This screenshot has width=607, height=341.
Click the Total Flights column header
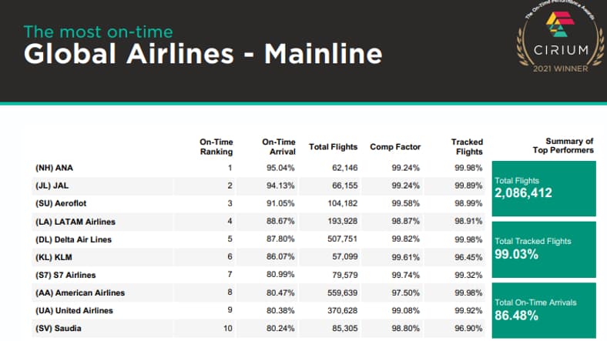pos(334,146)
